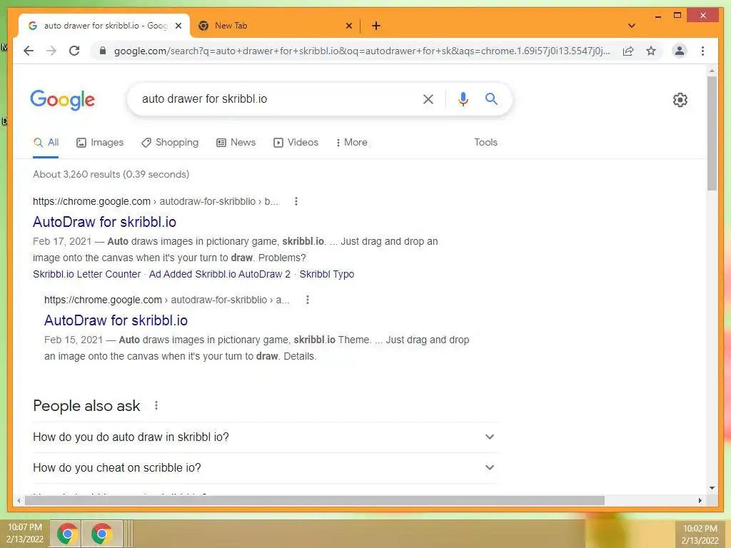Open the Chrome profile avatar menu
The height and width of the screenshot is (548, 731).
pos(680,51)
